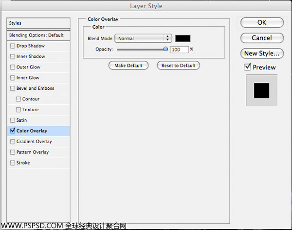Select the Drop Shadow label in the styles list
Image resolution: width=292 pixels, height=230 pixels.
[31, 46]
